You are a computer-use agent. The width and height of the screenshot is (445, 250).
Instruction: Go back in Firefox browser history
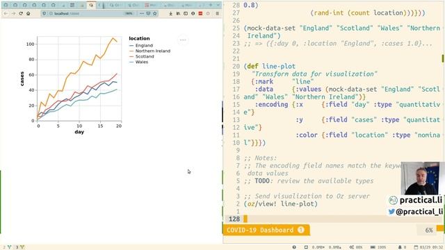click(6, 13)
